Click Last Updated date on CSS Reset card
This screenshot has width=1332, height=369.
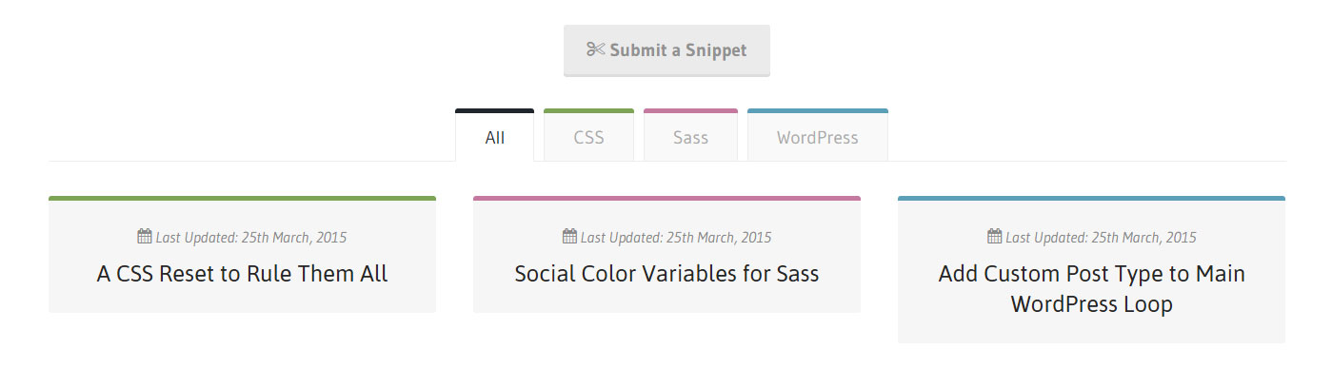click(251, 238)
